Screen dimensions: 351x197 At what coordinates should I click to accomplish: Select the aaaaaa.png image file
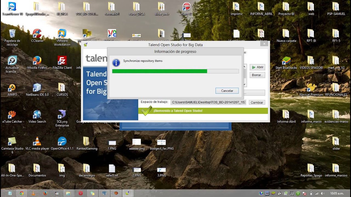[137, 144]
